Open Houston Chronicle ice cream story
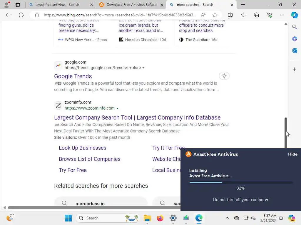 (141, 28)
